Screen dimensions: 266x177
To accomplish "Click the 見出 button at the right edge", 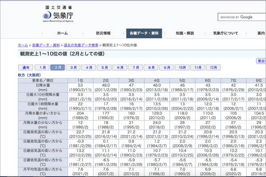I will 261,61.
